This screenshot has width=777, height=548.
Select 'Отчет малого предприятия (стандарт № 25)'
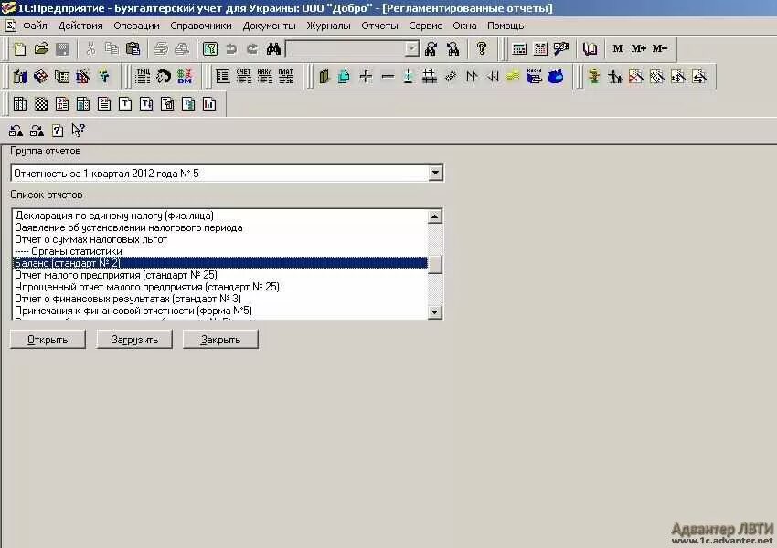click(220, 275)
